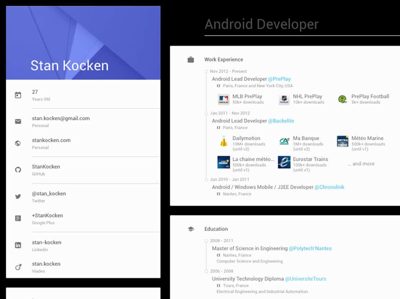Click the briefcase Work Experience icon
Screen dimensions: 400x299
(x=190, y=59)
